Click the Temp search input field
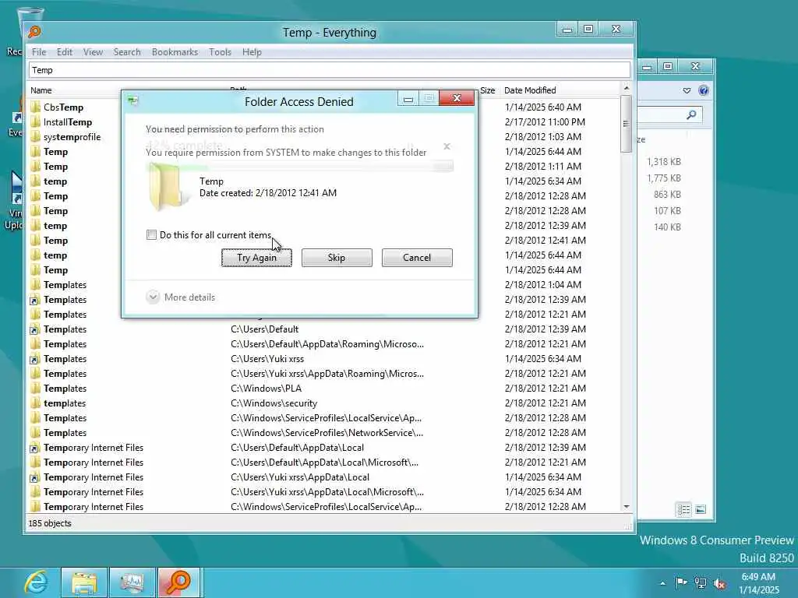 point(330,70)
